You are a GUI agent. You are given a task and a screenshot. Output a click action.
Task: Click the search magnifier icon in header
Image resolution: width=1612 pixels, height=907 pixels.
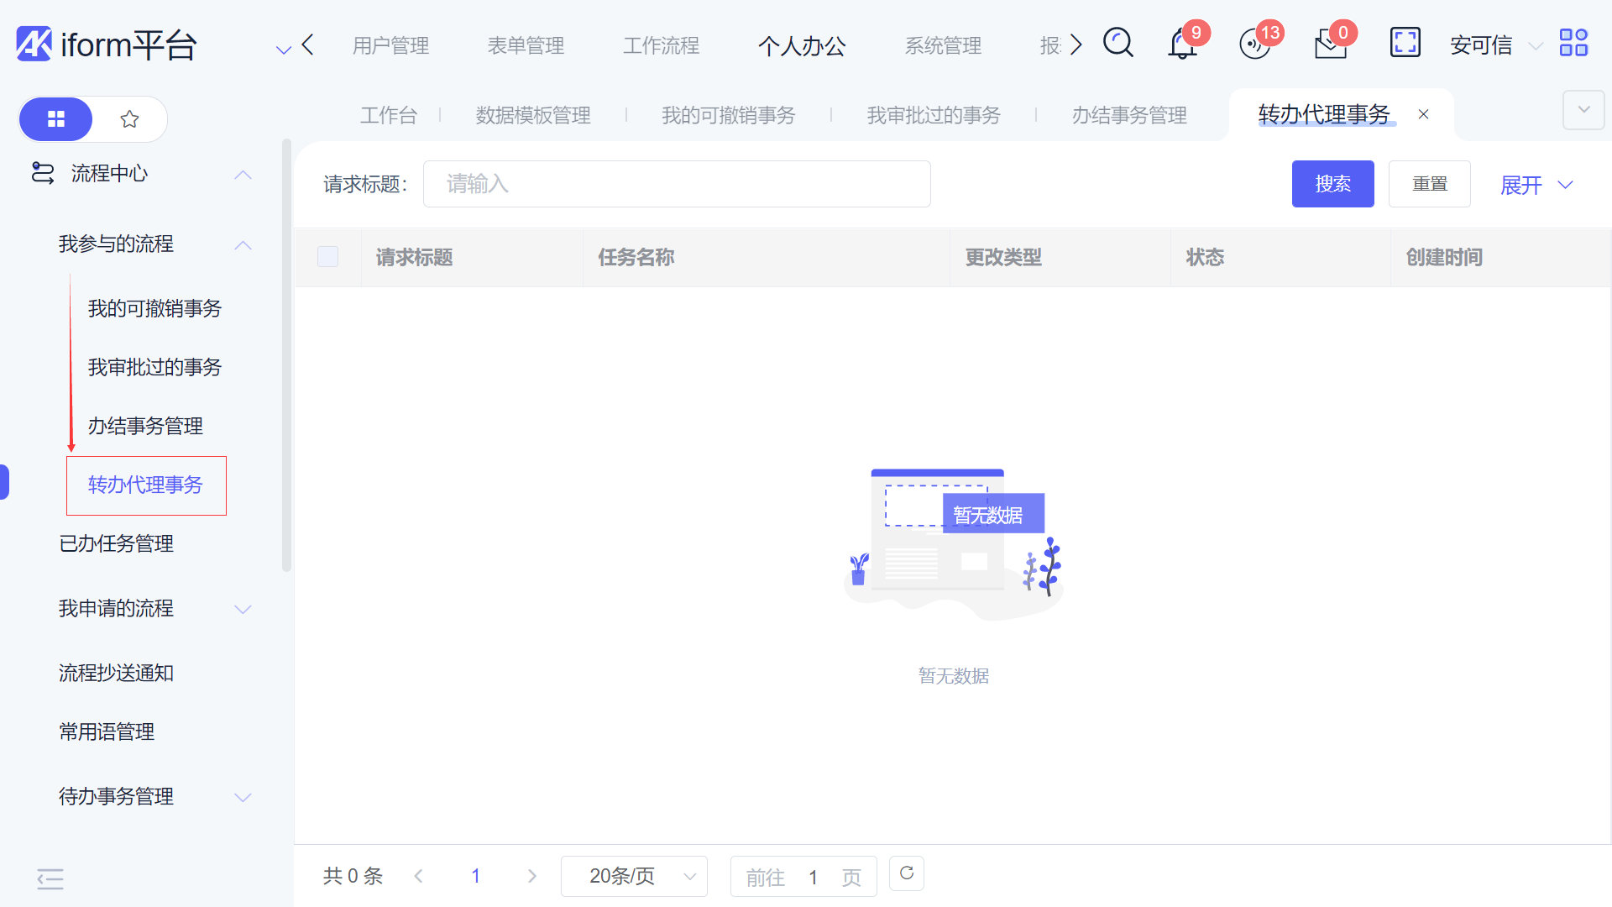click(x=1117, y=43)
